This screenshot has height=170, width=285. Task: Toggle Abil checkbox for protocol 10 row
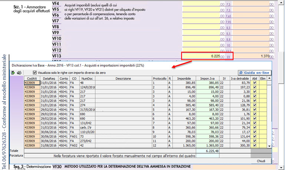255,136
